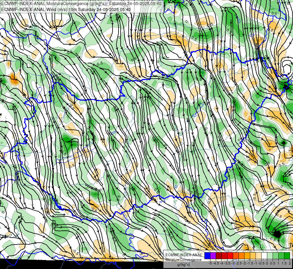293x269 pixels.
Task: Click the purple swatch in the legend
Action: pyautogui.click(x=213, y=256)
